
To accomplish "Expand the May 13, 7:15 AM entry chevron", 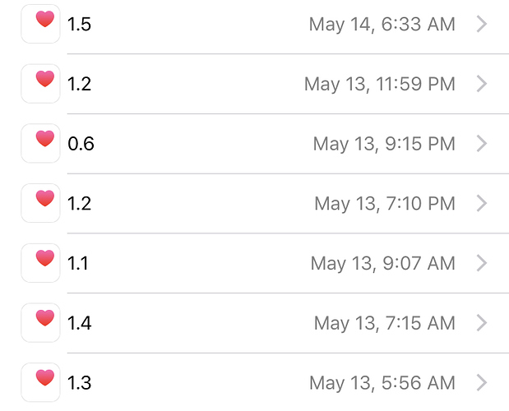I will (x=482, y=323).
